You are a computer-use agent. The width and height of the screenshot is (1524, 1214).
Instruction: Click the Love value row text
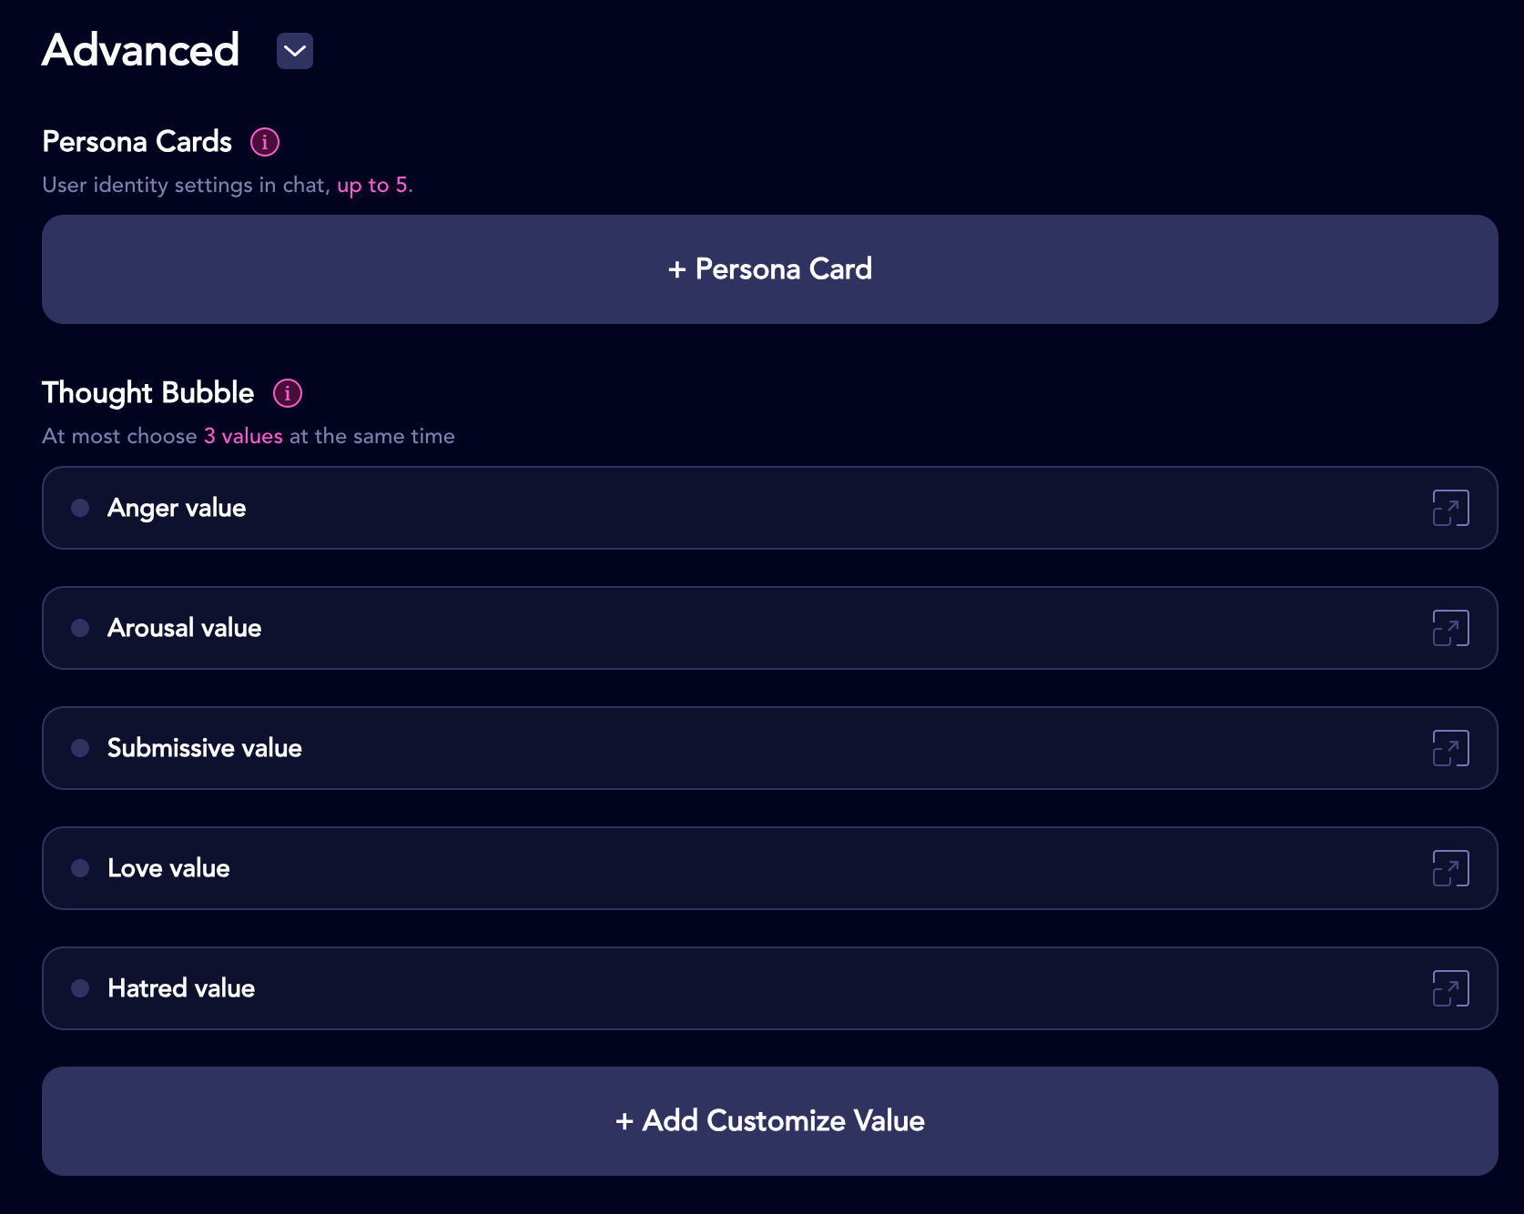coord(168,868)
